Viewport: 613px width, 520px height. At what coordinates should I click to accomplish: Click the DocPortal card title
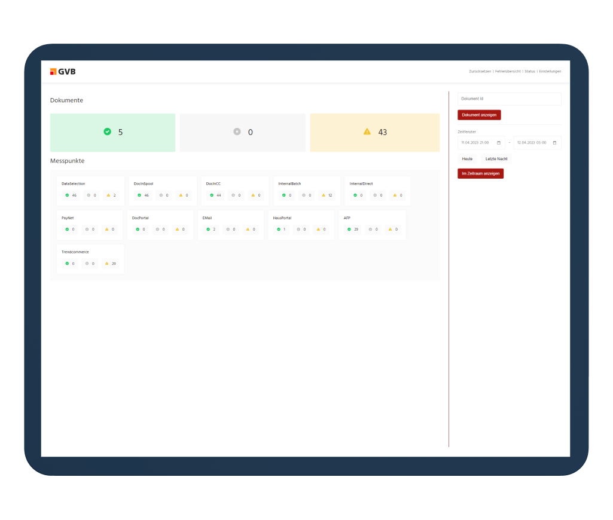click(141, 218)
